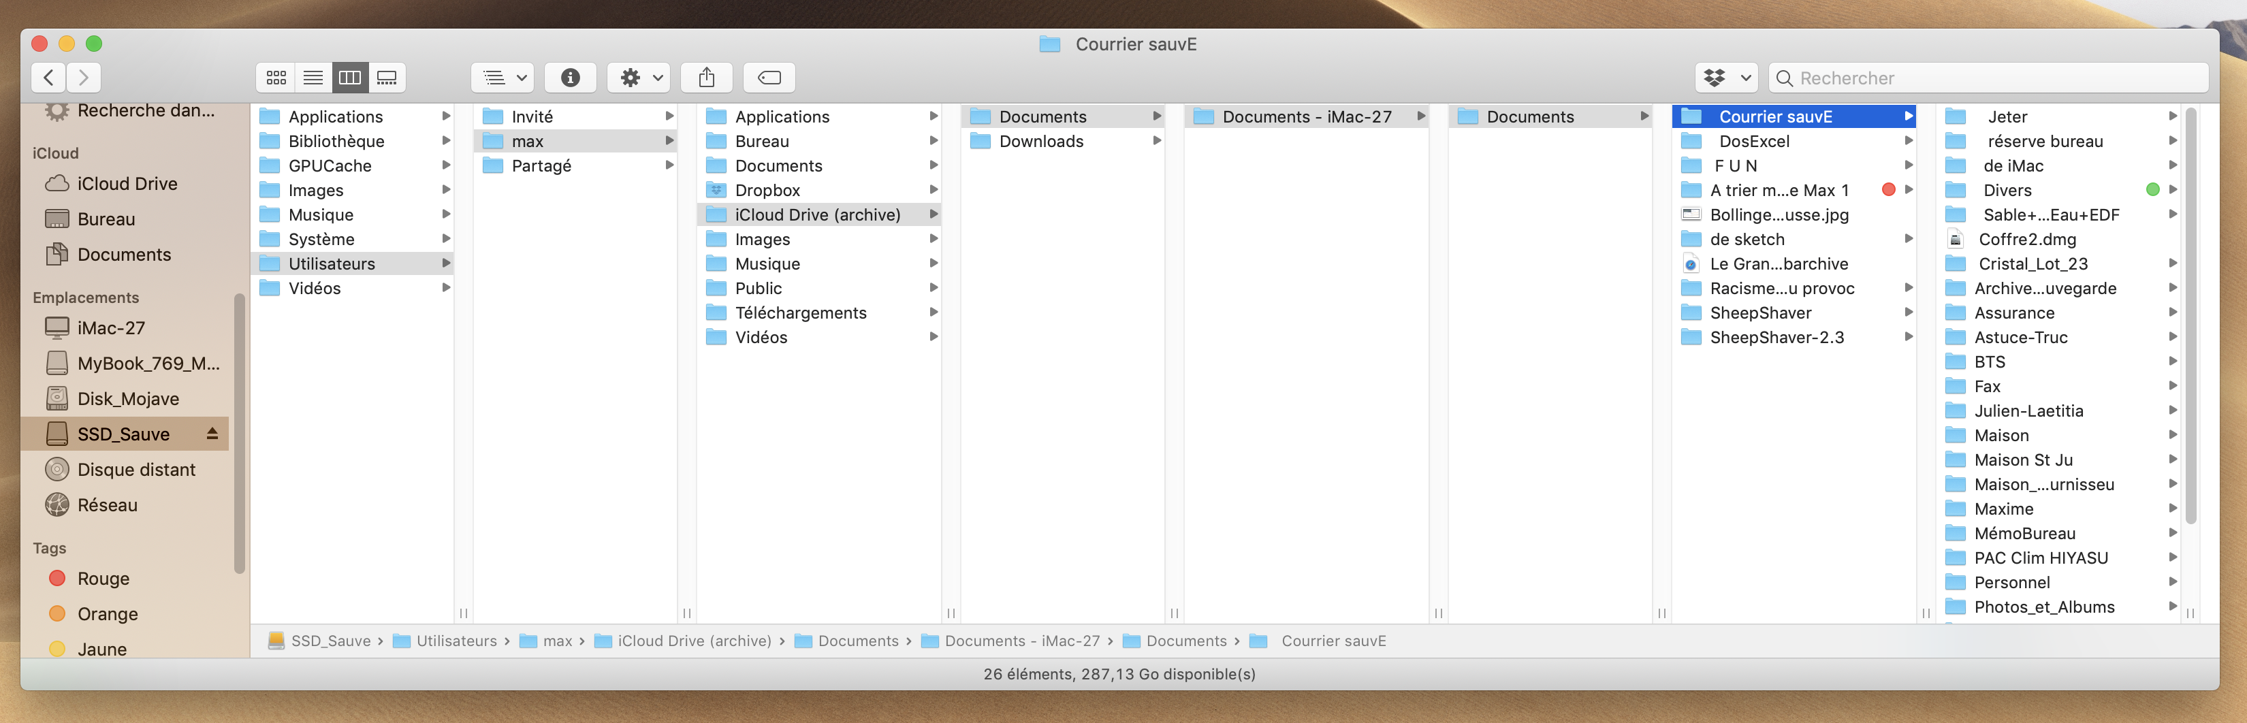The width and height of the screenshot is (2247, 723).
Task: Select the GPUCache folder
Action: pos(353,165)
